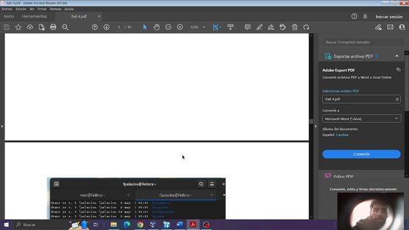The height and width of the screenshot is (230, 409).
Task: Rotate the page icon
Action: coord(306,27)
